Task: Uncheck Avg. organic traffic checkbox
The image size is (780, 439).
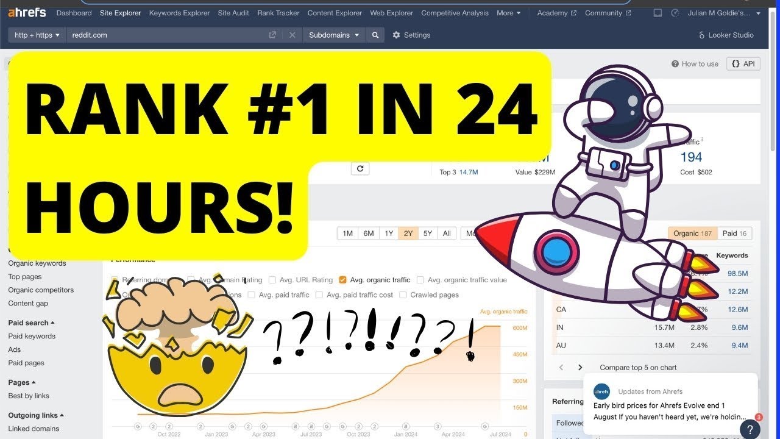Action: [342, 280]
